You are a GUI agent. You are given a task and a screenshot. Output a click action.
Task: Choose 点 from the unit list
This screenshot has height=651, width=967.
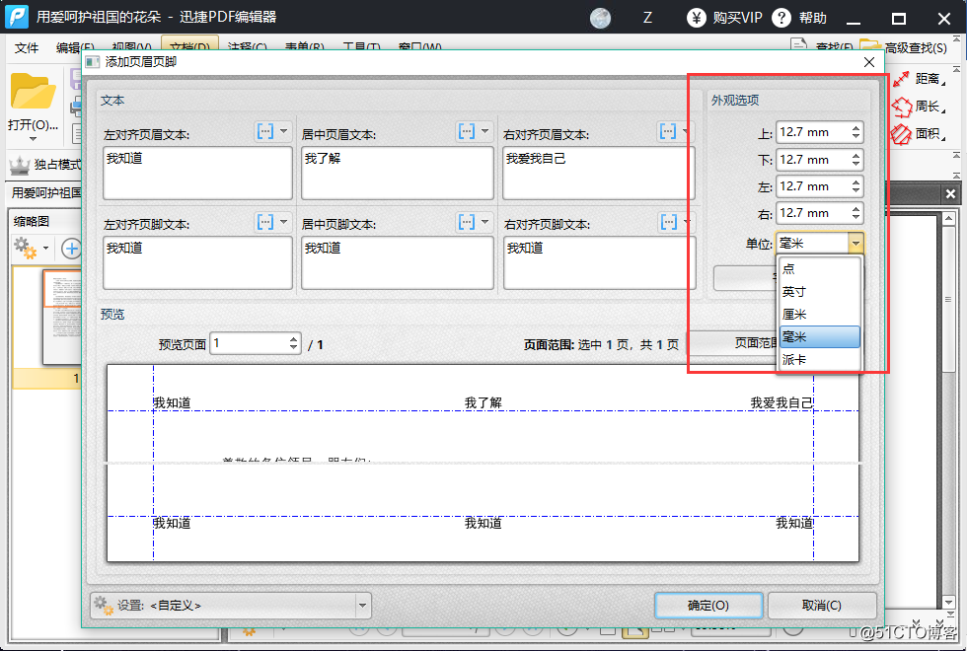pyautogui.click(x=820, y=268)
